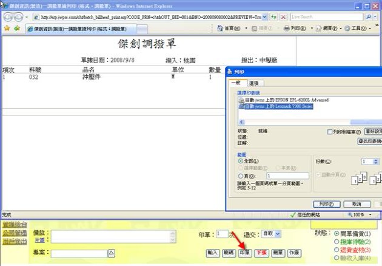Viewport: 382px width, 266px height.
Task: Click the triangle icon beside 專案 field
Action: 111,253
